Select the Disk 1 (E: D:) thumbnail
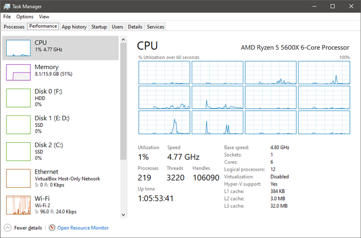The width and height of the screenshot is (361, 238). [18, 125]
